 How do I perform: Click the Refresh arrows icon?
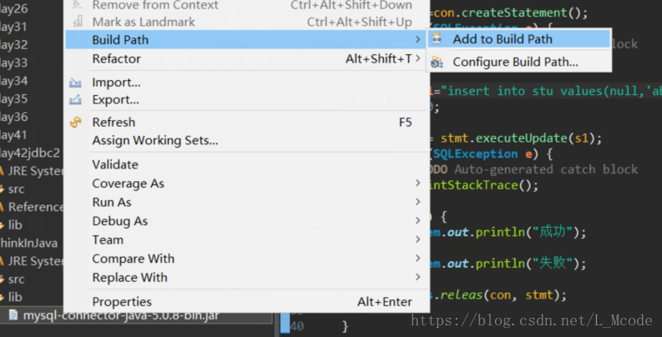click(76, 123)
